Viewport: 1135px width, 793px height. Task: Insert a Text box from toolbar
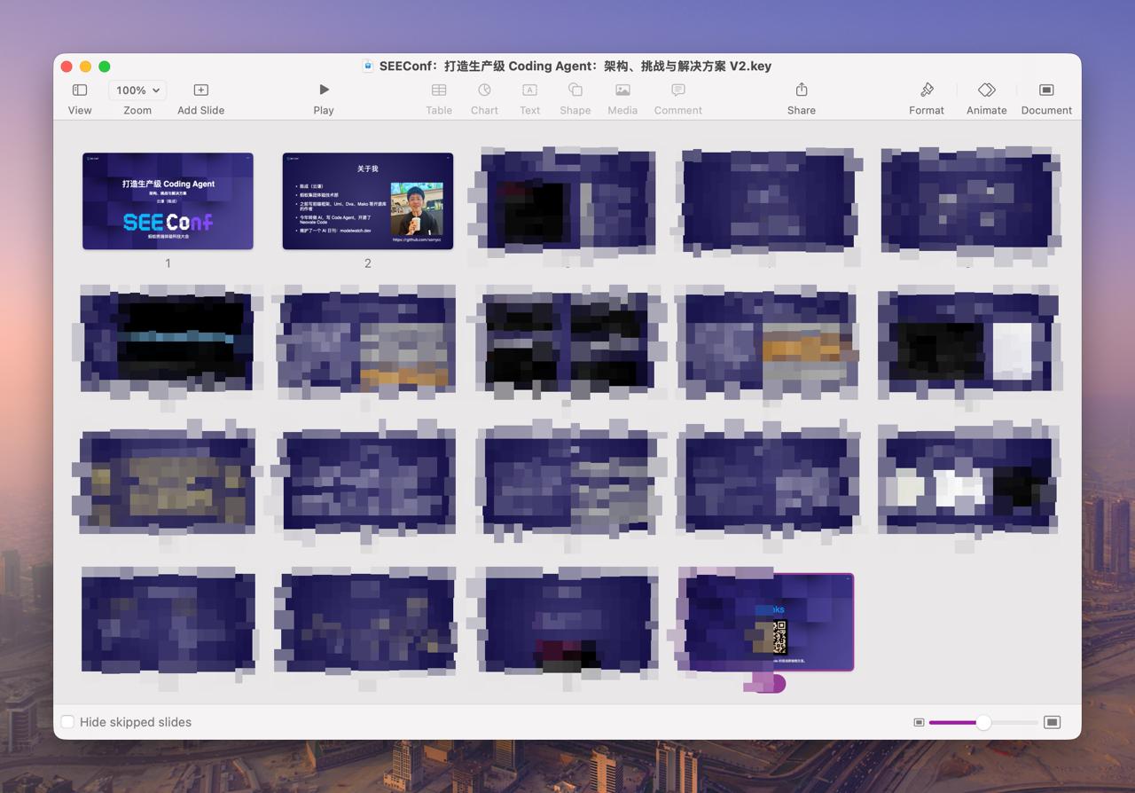pyautogui.click(x=529, y=90)
